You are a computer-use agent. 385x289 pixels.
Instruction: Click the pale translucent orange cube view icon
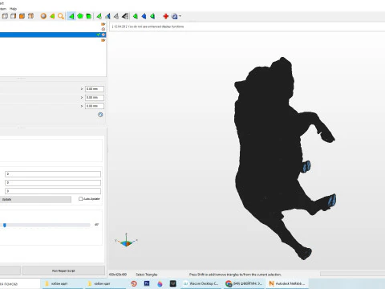[30, 16]
